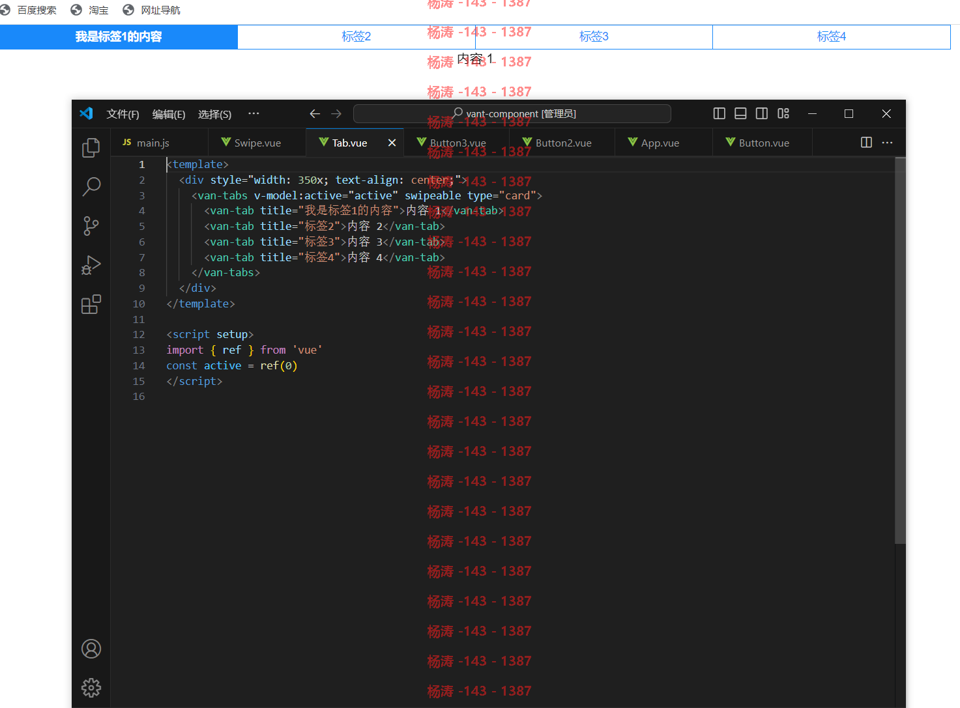Click the 'vue' import string on line 13
Screen dimensions: 960x708
click(307, 350)
